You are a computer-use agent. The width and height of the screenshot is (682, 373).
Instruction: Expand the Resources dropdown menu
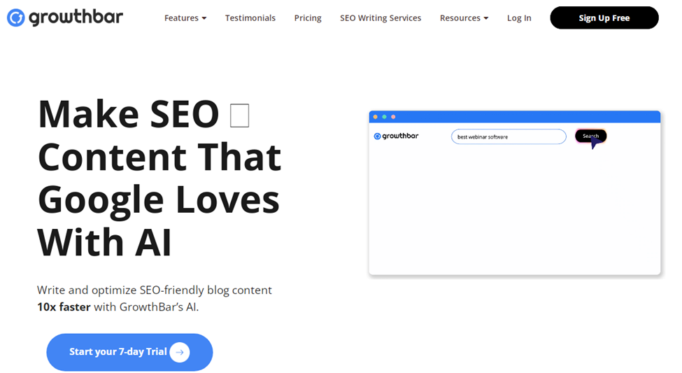click(x=464, y=17)
